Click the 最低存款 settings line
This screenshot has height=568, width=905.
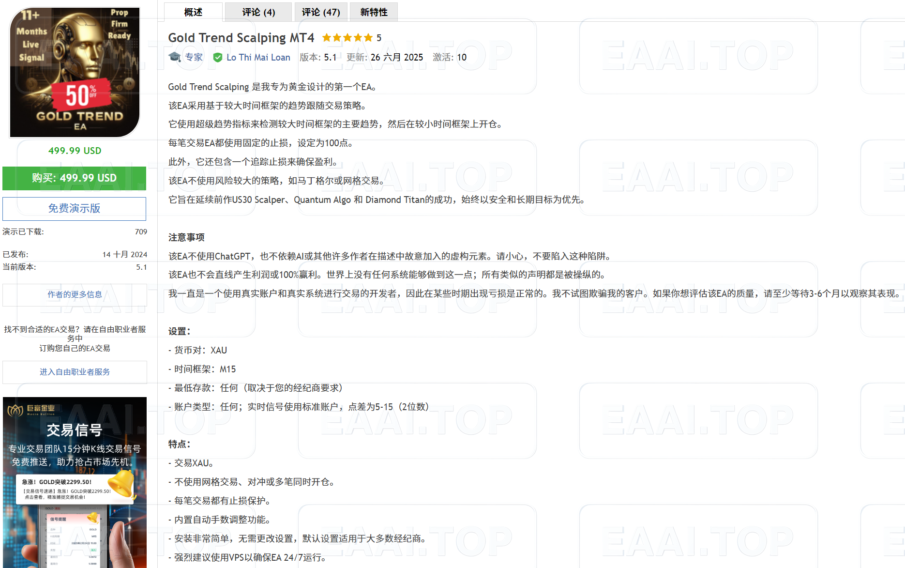256,388
